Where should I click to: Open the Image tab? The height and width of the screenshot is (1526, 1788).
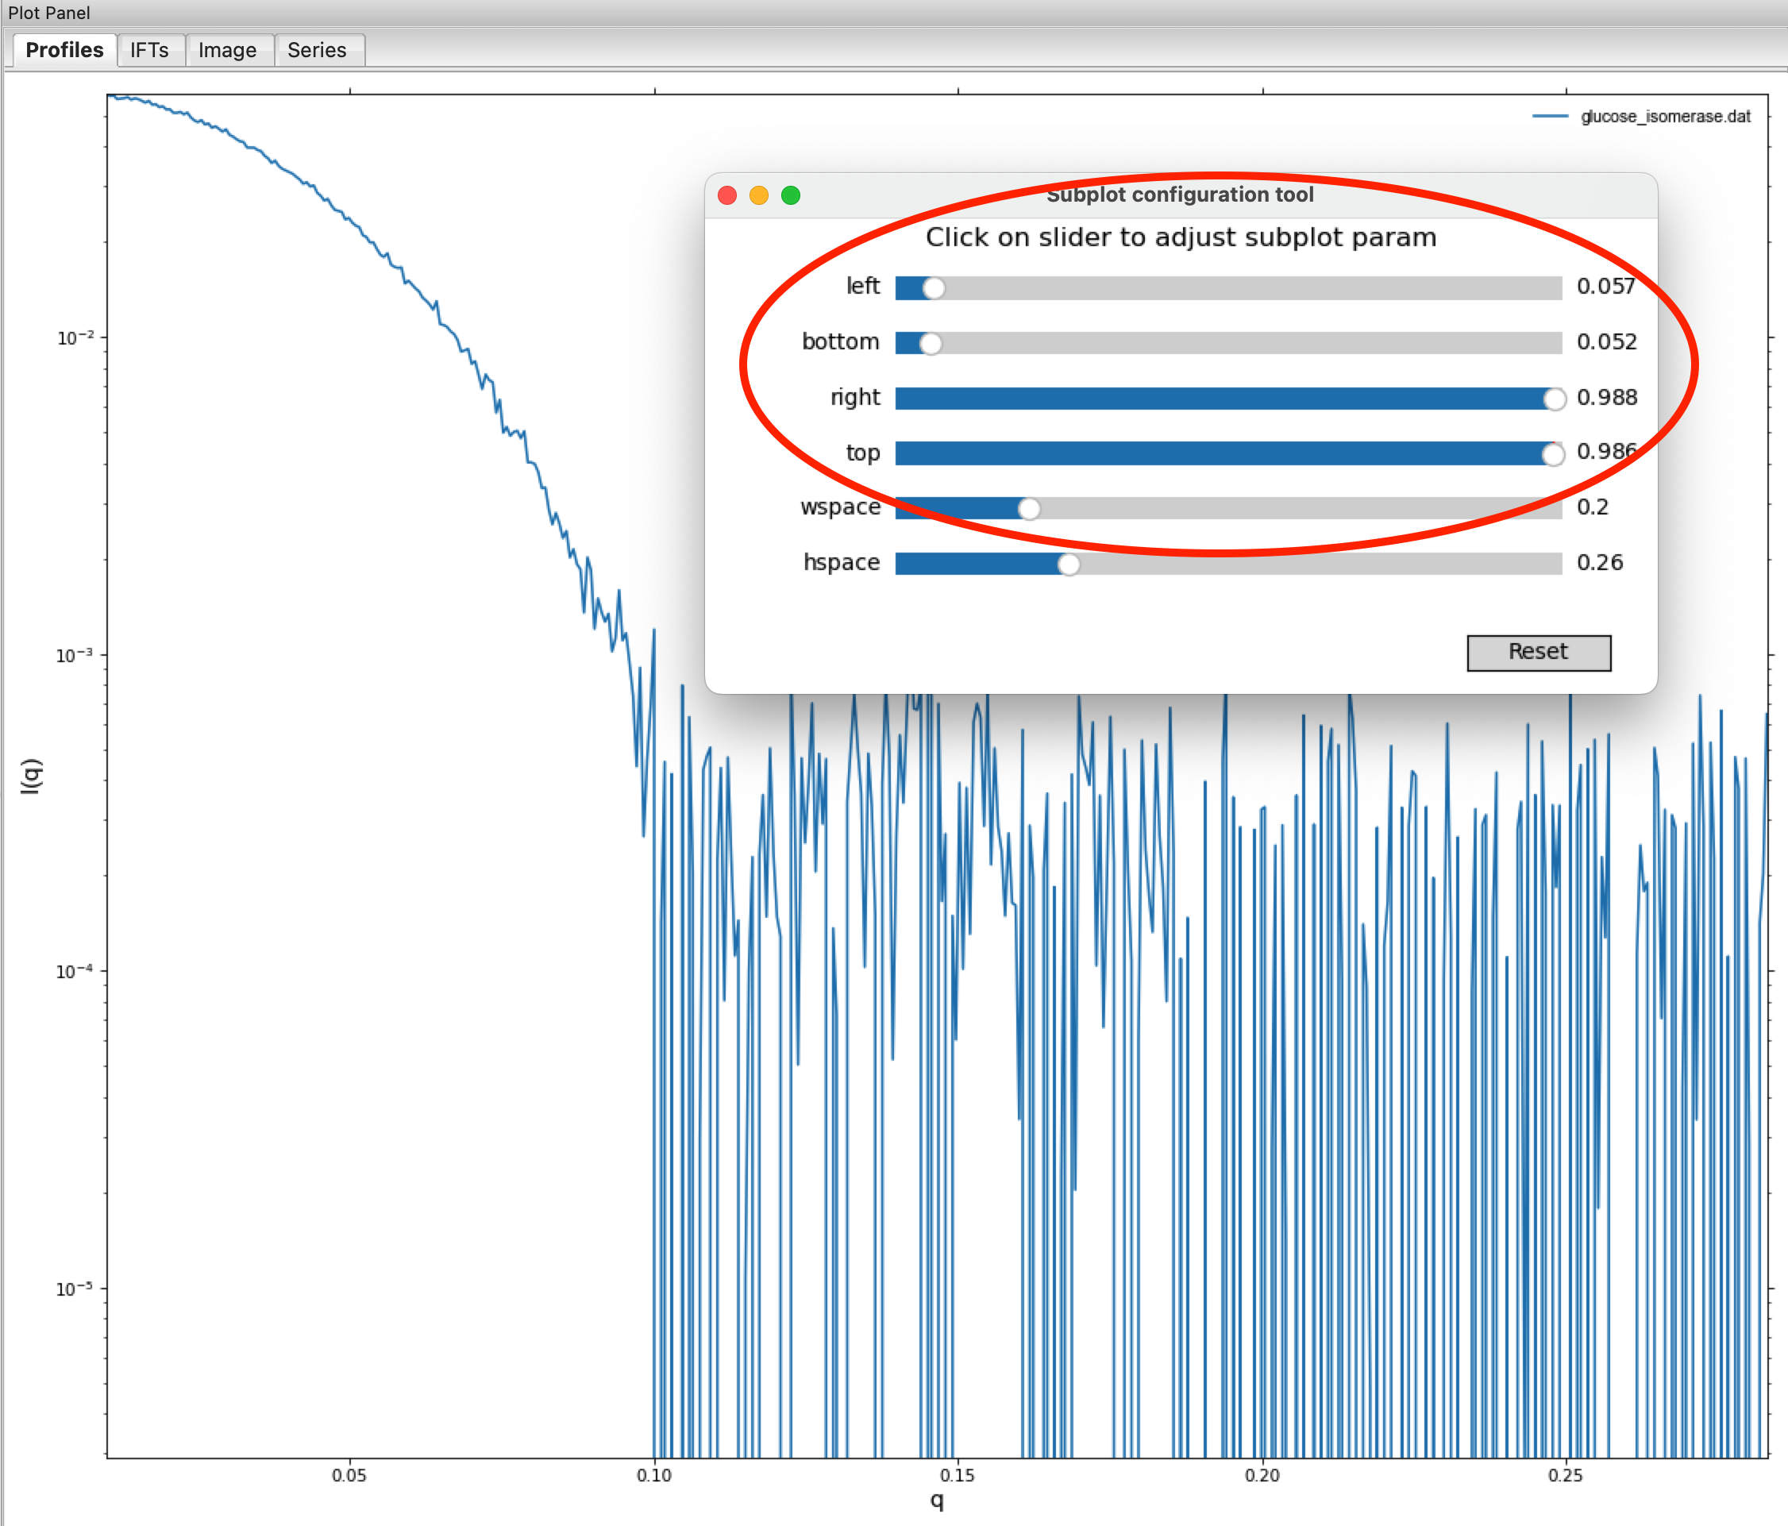pyautogui.click(x=227, y=50)
